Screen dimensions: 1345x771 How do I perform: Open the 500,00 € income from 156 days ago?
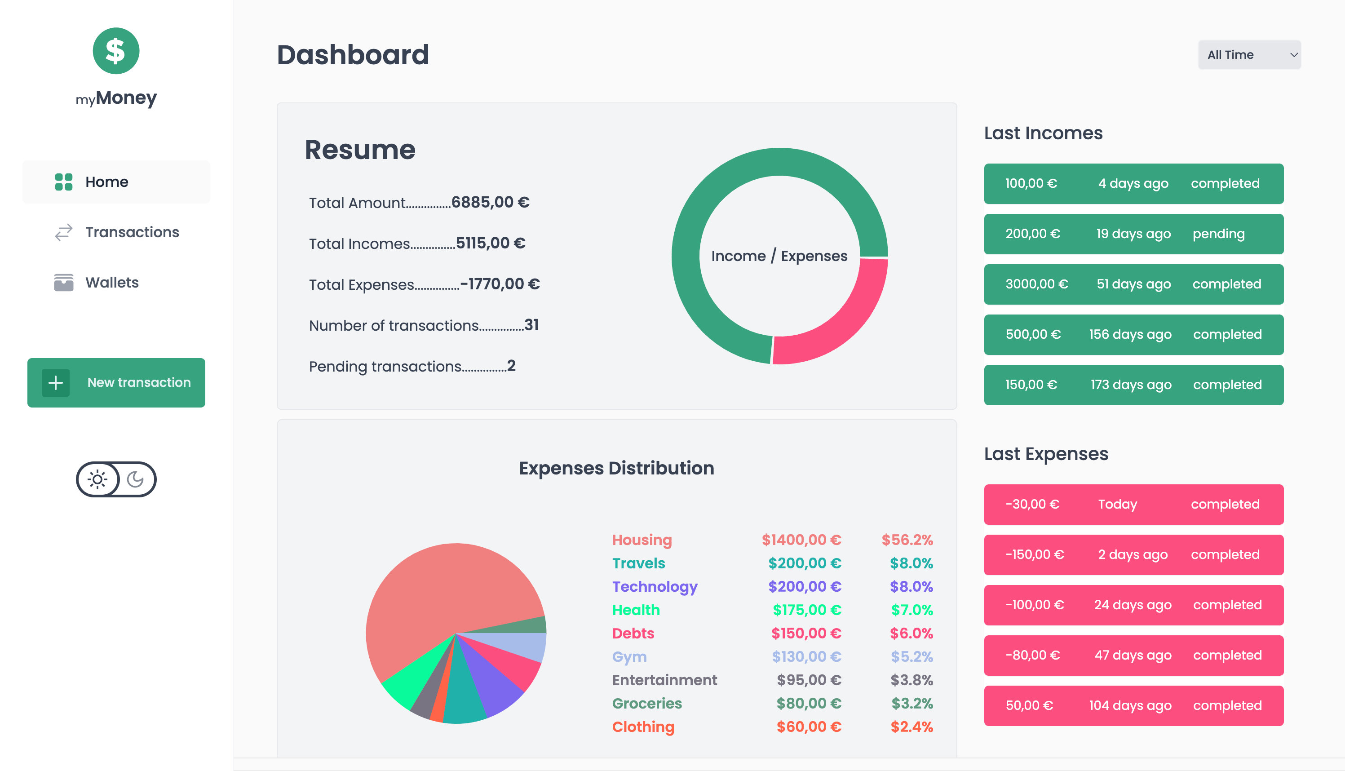tap(1134, 335)
